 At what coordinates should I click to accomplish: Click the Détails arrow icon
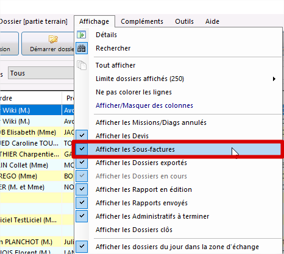82,35
